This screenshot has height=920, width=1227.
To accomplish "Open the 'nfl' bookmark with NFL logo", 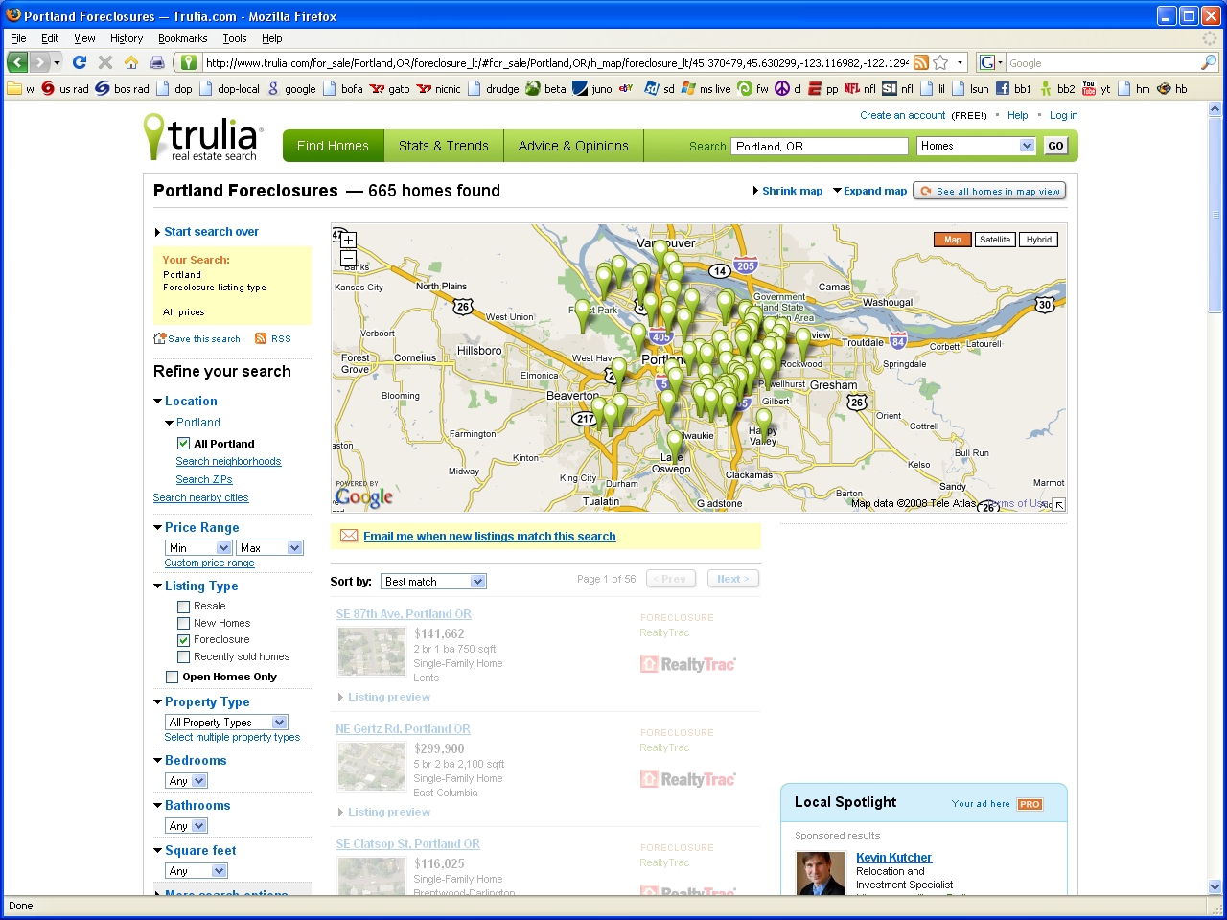I will [x=860, y=89].
